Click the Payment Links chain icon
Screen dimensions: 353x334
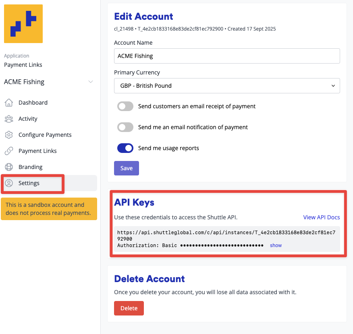click(x=8, y=151)
